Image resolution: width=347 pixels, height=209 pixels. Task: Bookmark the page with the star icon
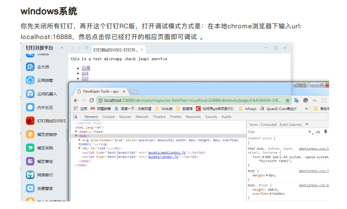pos(288,100)
